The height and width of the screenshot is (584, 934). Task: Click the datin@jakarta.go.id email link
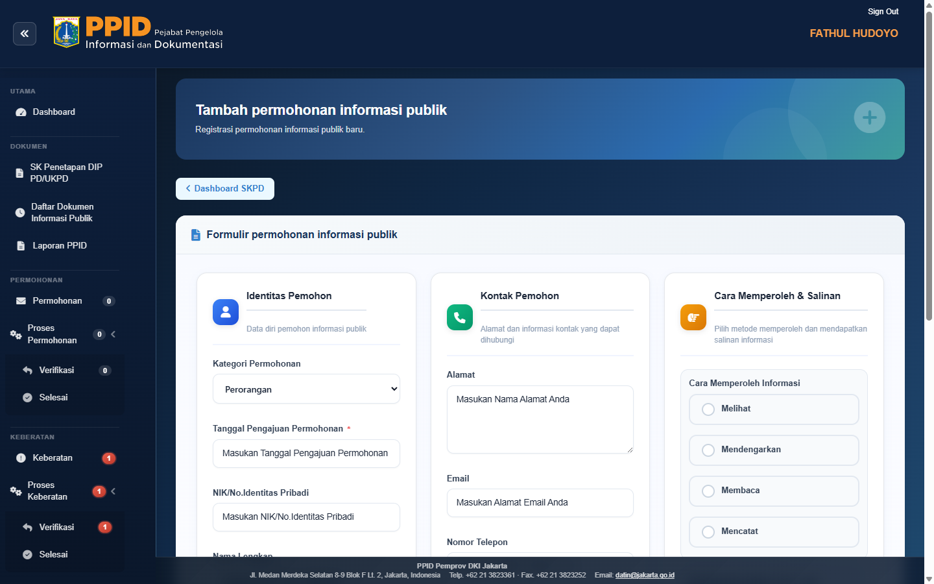645,575
